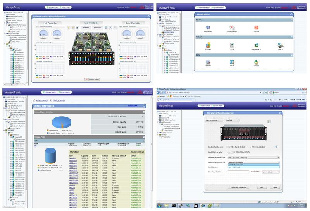Open Internet Explorer icon in taskbar
310x211 pixels.
pos(203,206)
